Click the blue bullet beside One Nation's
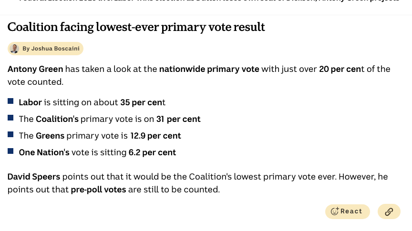The image size is (412, 231). [10, 151]
